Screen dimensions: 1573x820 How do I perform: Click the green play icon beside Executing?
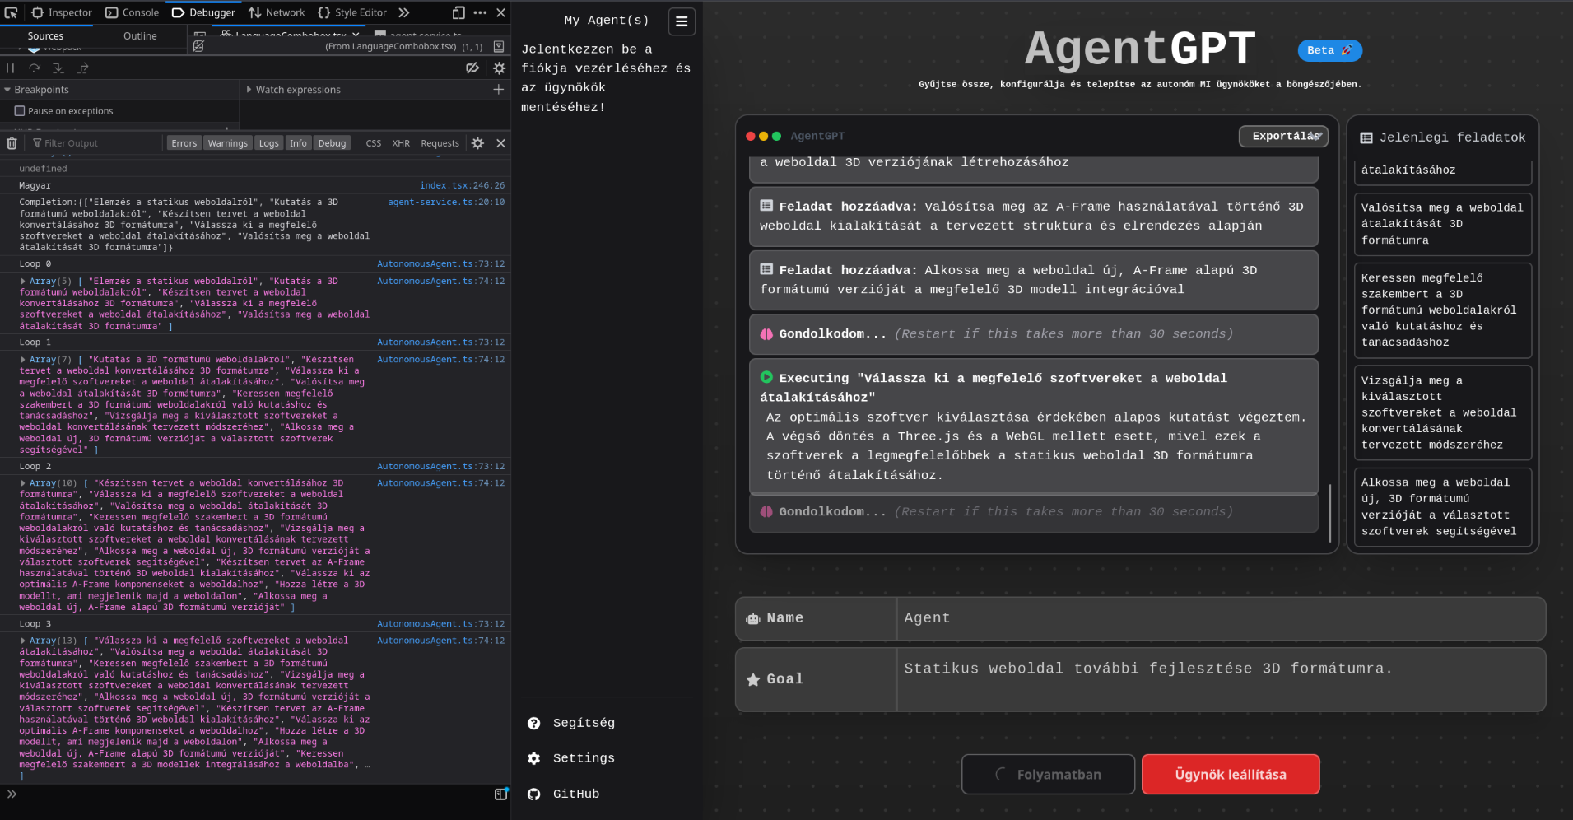766,377
